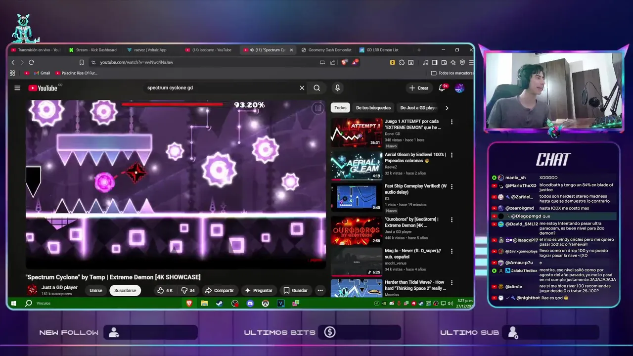Open the apps grid in bookmarks bar
The height and width of the screenshot is (356, 633).
pos(12,73)
